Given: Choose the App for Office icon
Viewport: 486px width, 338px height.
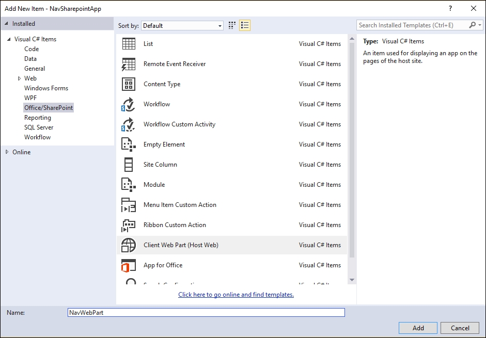Looking at the screenshot, I should point(129,266).
